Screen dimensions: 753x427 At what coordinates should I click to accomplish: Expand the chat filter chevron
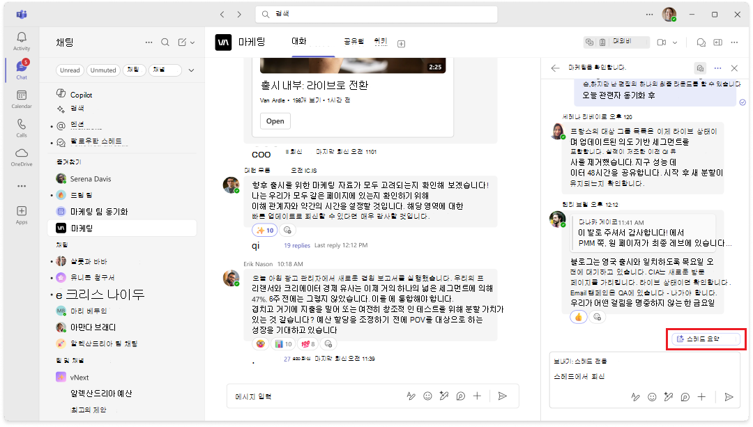[191, 70]
